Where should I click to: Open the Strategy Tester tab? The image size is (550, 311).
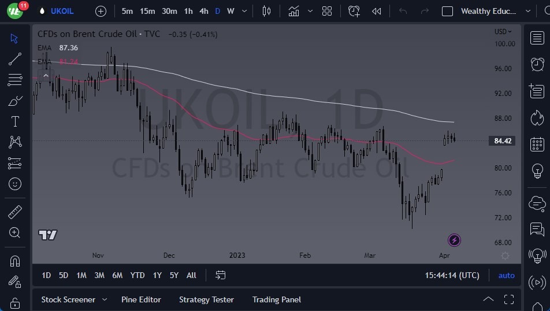206,299
